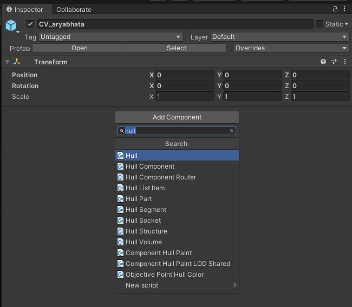Click the GameObject cube icon

point(11,25)
